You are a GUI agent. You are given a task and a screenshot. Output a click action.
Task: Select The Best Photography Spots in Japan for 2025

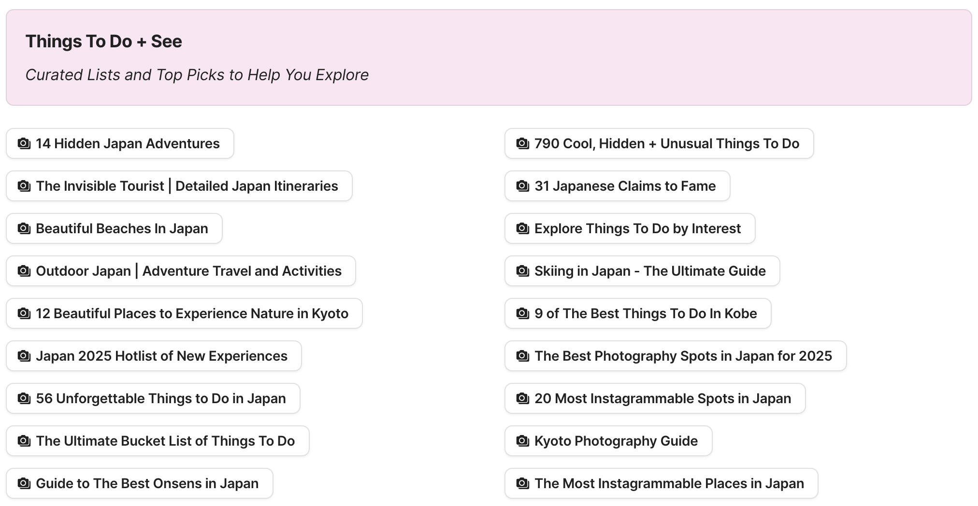676,356
